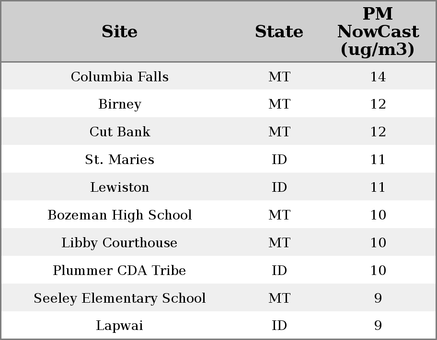Click the Cut Bank site cell

(x=120, y=132)
